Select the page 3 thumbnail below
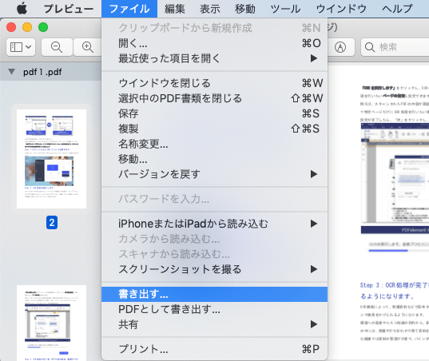This screenshot has width=429, height=361. click(x=51, y=323)
